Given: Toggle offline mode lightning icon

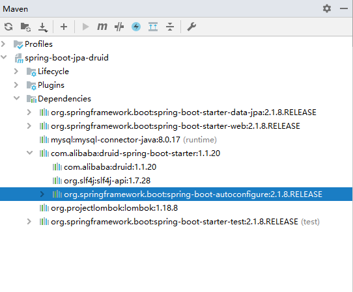Looking at the screenshot, I should tap(136, 27).
